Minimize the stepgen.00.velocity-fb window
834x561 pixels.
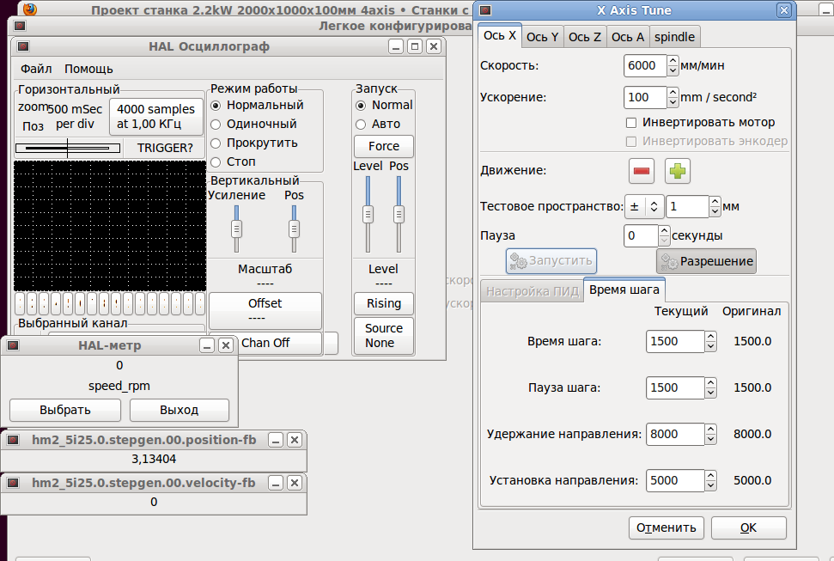[276, 483]
